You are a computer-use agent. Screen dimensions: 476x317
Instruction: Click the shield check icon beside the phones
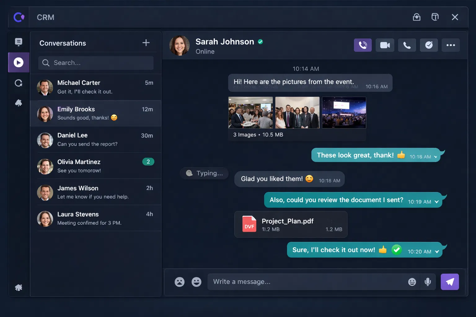[x=429, y=45]
